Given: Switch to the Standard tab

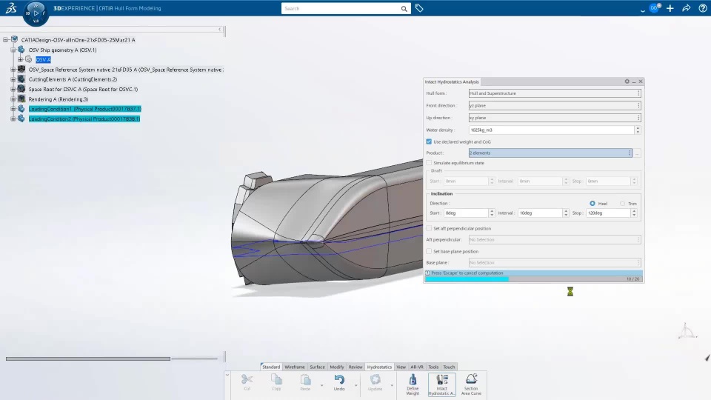Looking at the screenshot, I should coord(271,367).
